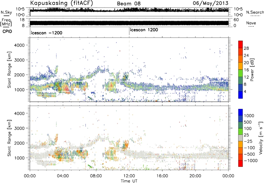Click the '04:00' time axis label
Image resolution: width=264 pixels, height=183 pixels.
(x=63, y=176)
